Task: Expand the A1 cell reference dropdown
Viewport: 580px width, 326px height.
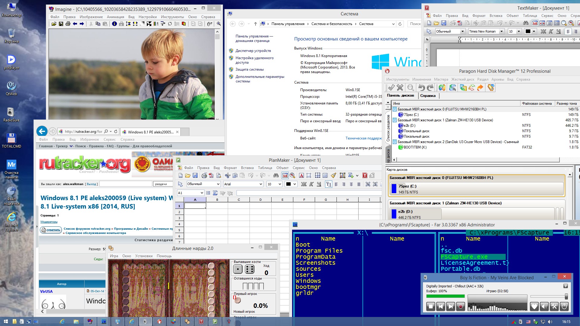Action: click(x=202, y=193)
